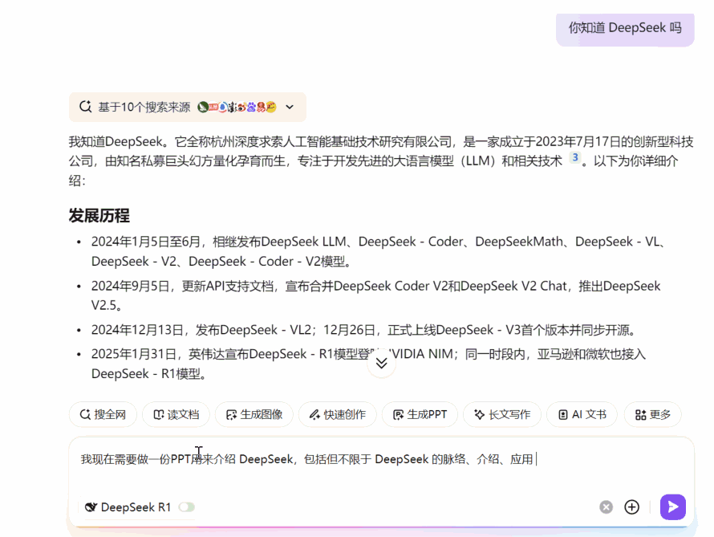Send message with the purple arrow button

click(673, 507)
